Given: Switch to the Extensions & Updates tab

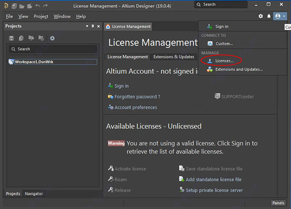Looking at the screenshot, I should (x=173, y=57).
